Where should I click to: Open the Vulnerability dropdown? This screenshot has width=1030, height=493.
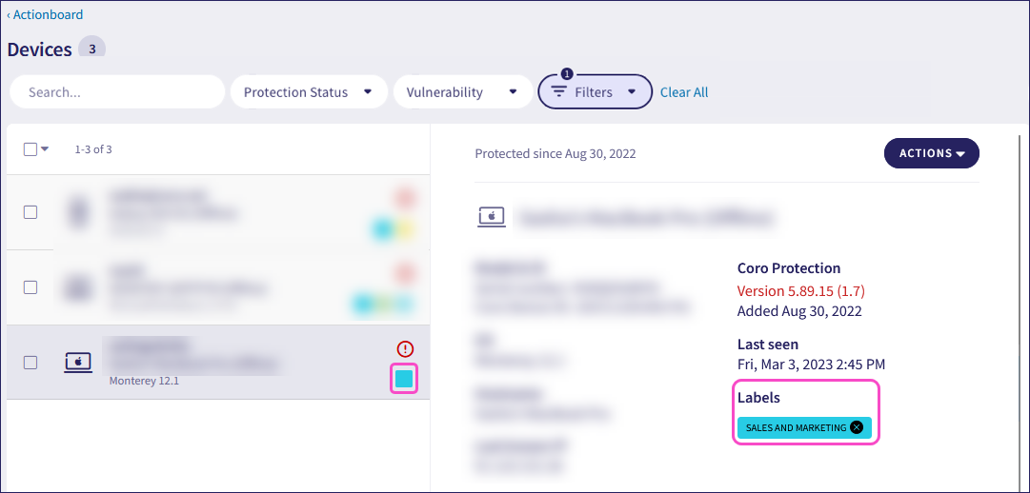tap(463, 92)
